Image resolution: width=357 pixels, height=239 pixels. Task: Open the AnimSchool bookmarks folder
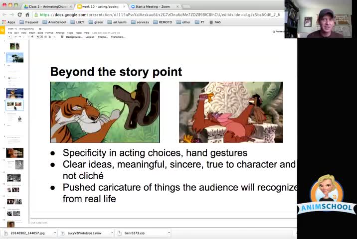54,22
